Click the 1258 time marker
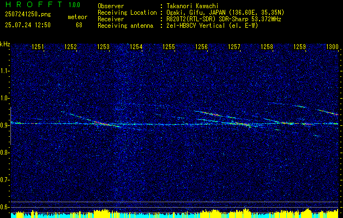 (x=267, y=46)
